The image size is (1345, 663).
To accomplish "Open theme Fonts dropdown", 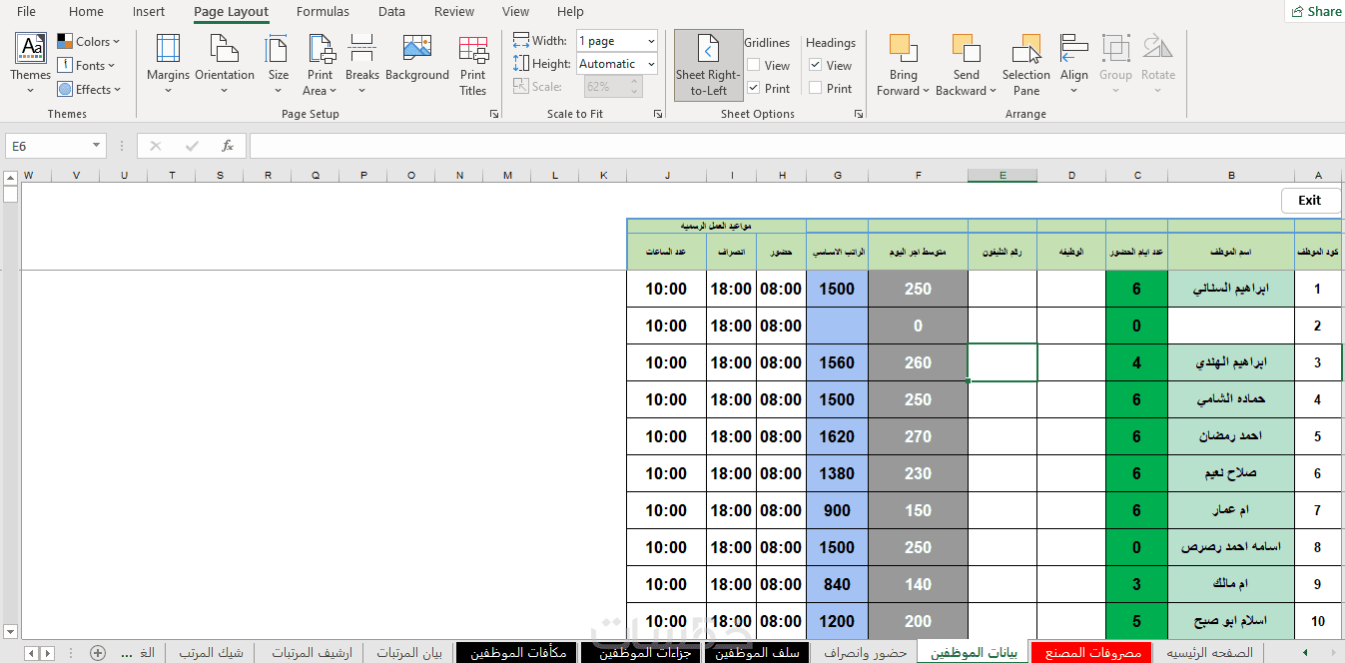I will (x=86, y=66).
